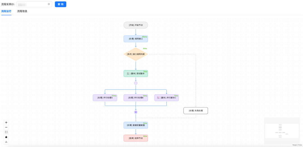Click the 7ms duration on 测试脚本
The width and height of the screenshot is (303, 147).
[x=145, y=72]
